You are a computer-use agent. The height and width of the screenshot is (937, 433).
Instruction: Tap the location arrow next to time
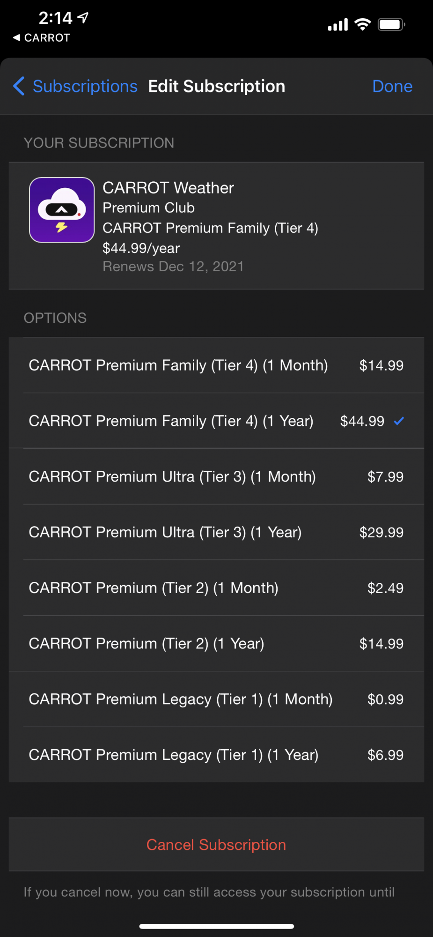pos(83,18)
